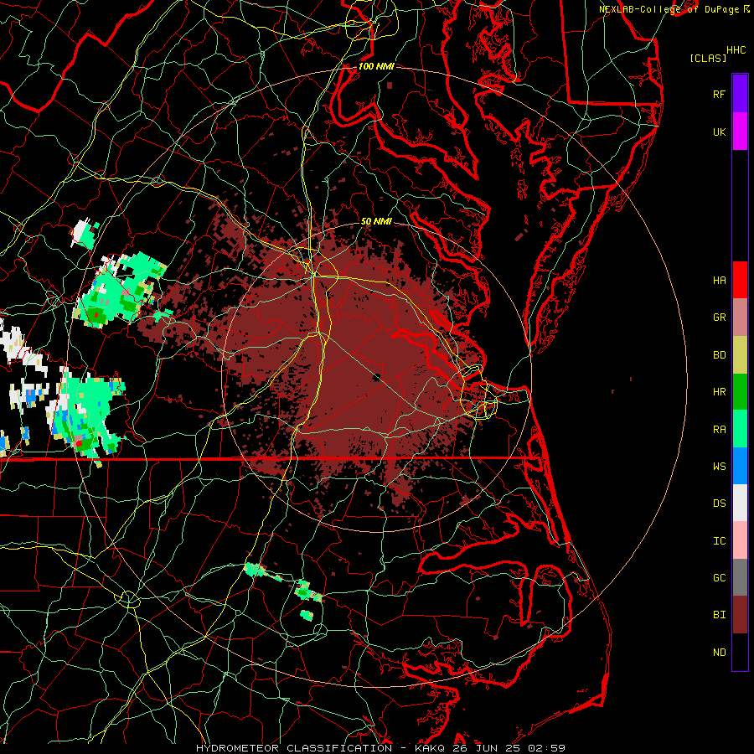The image size is (754, 754).
Task: Click the 'WS' legend label
Action: (x=719, y=467)
